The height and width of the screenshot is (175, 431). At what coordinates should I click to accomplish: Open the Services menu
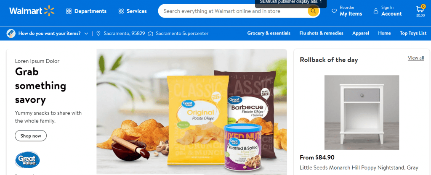click(x=133, y=11)
